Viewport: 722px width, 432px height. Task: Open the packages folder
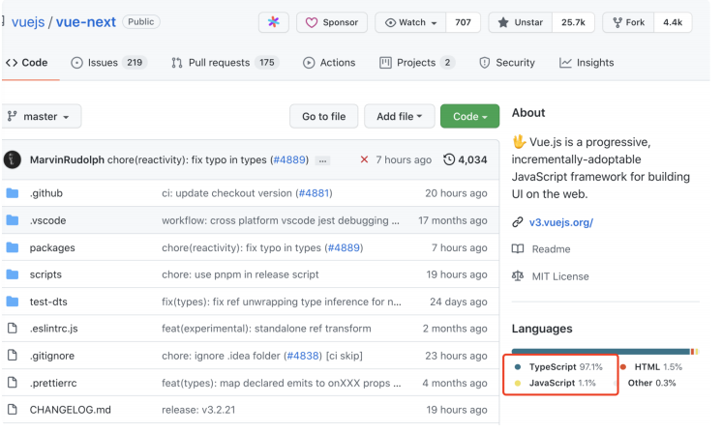(51, 247)
